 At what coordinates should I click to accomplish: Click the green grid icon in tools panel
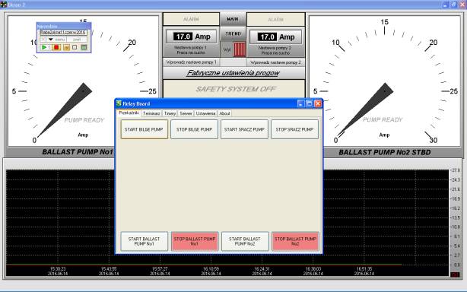tap(84, 47)
